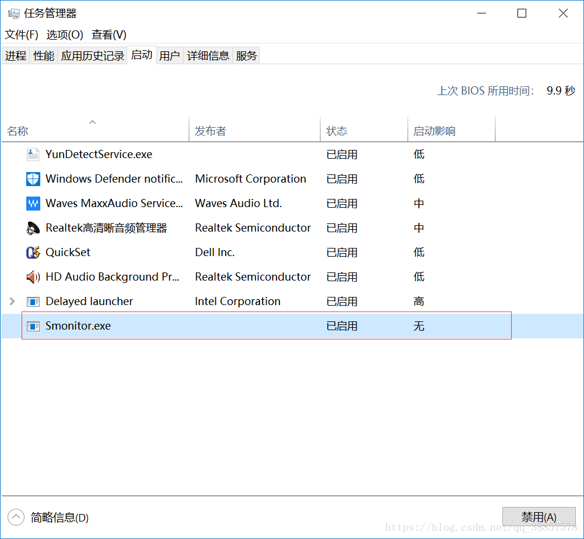This screenshot has height=539, width=584.
Task: Click the YunDetectService.exe document icon
Action: pyautogui.click(x=33, y=154)
